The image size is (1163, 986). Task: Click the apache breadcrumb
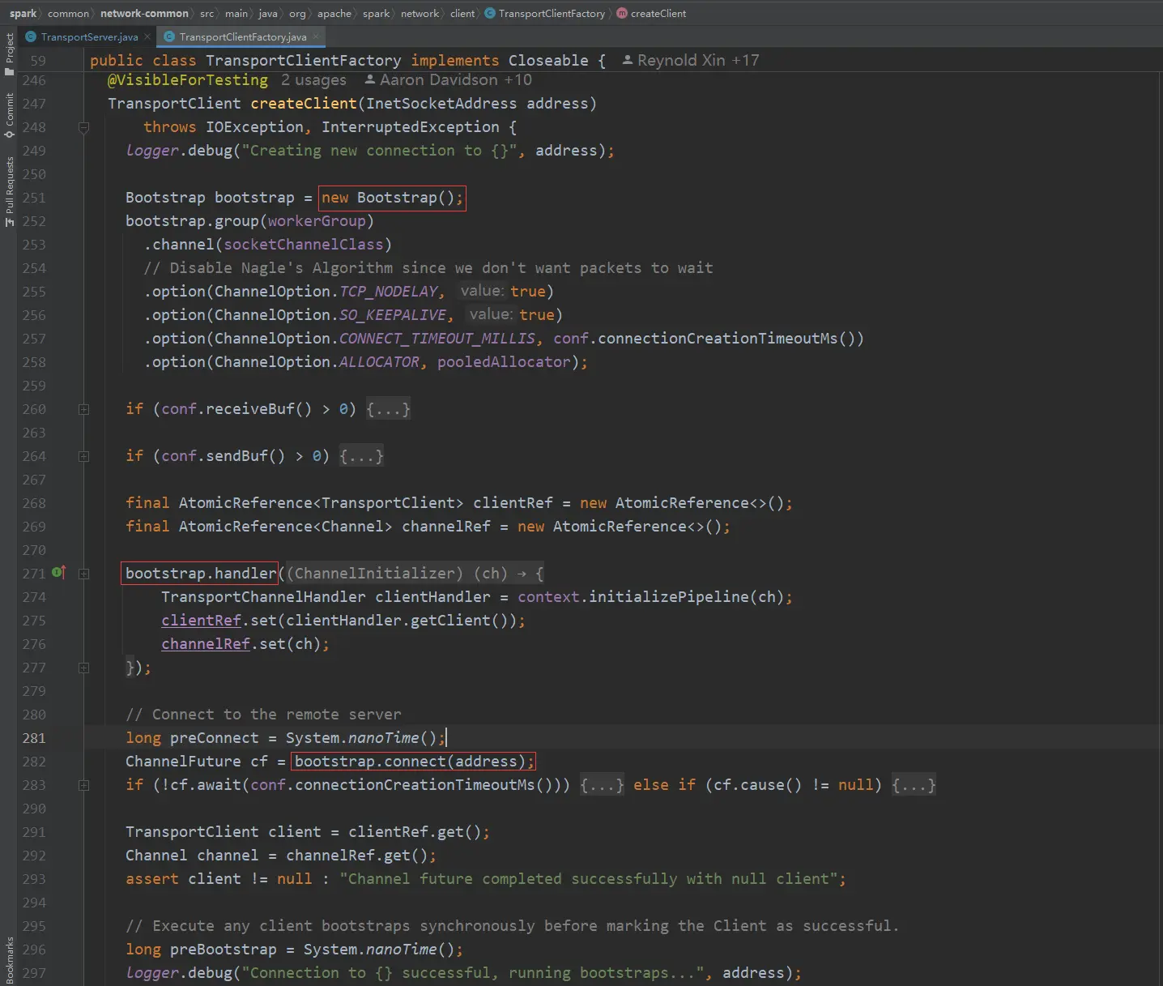[x=334, y=13]
